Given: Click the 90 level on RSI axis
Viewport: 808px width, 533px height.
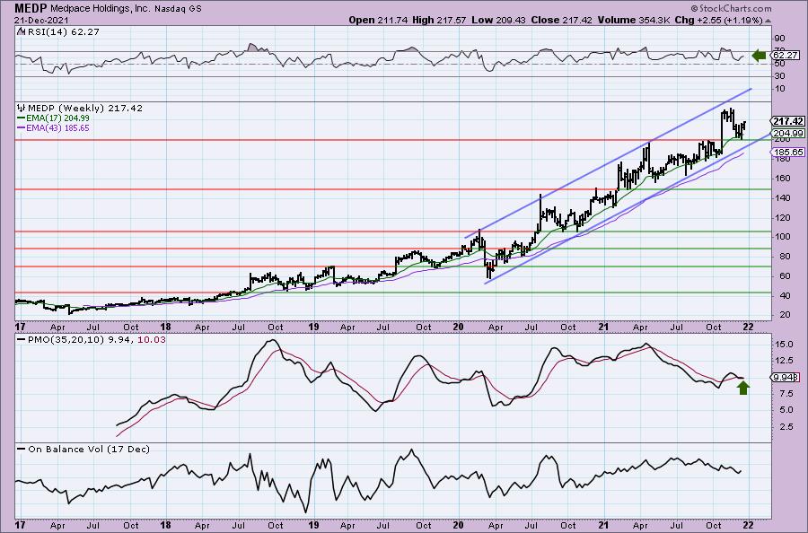Looking at the screenshot, I should [779, 39].
